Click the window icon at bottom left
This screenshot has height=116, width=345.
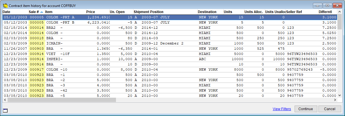(x=5, y=110)
